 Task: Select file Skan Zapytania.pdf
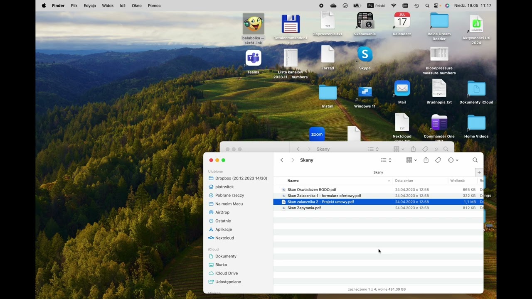[x=378, y=208]
